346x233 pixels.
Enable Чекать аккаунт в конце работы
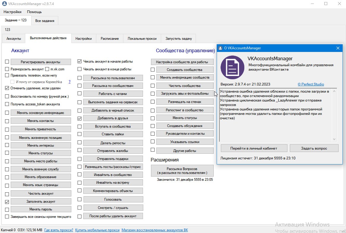pos(79,69)
